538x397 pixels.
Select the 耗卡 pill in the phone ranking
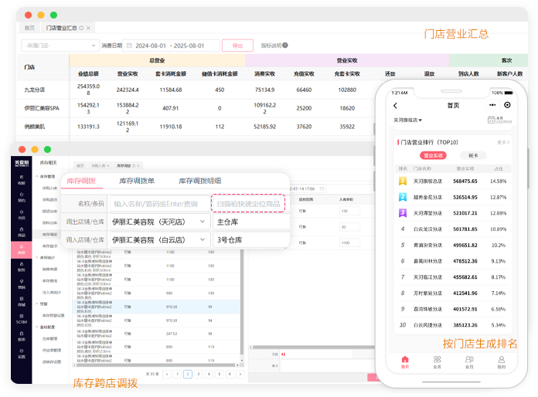tap(473, 155)
